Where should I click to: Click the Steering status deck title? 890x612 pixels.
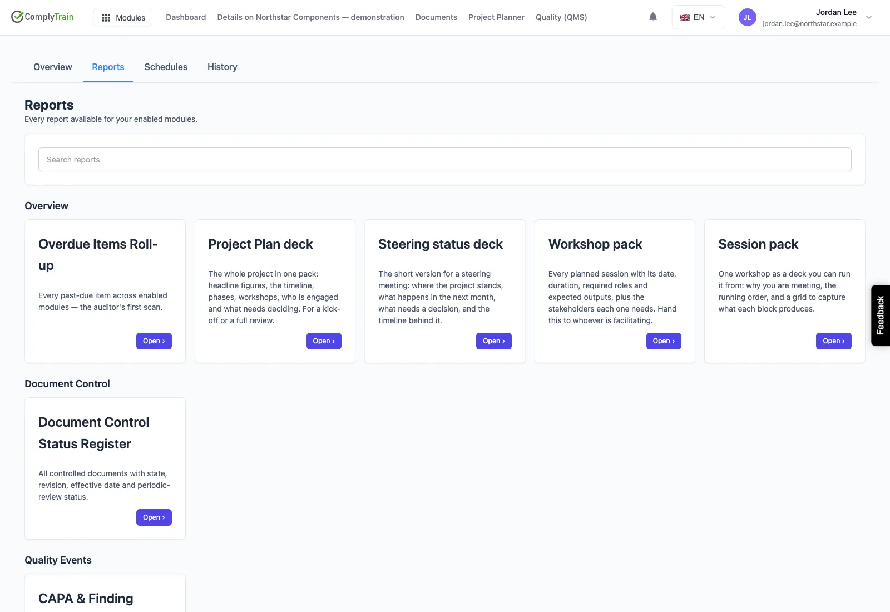(441, 244)
